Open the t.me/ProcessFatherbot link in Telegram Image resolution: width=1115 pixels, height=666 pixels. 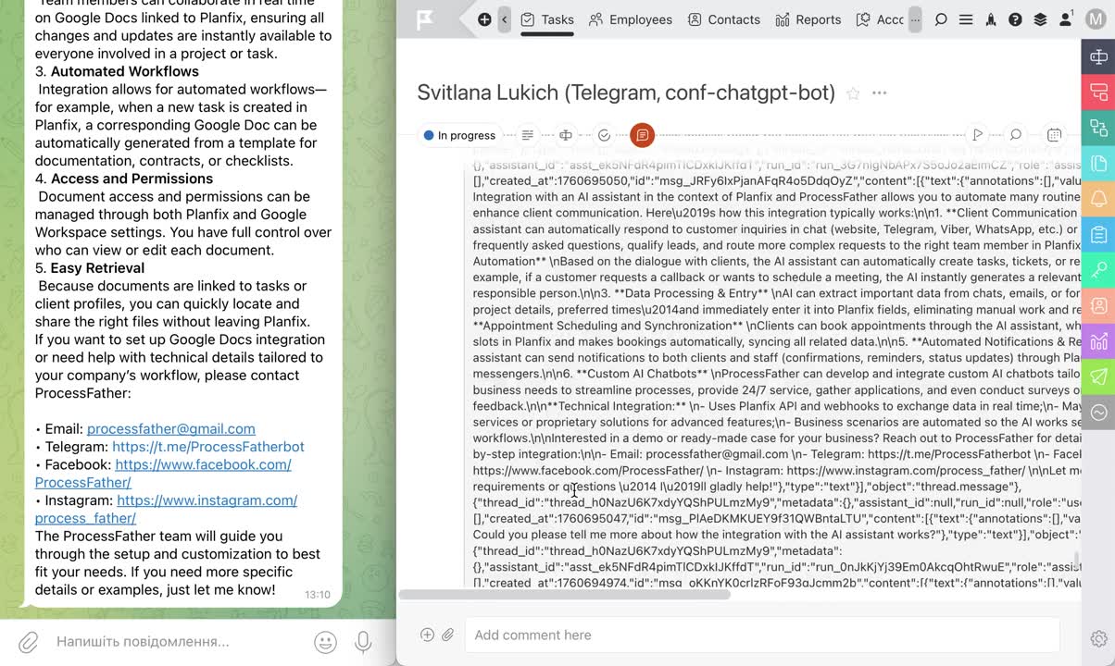point(208,446)
